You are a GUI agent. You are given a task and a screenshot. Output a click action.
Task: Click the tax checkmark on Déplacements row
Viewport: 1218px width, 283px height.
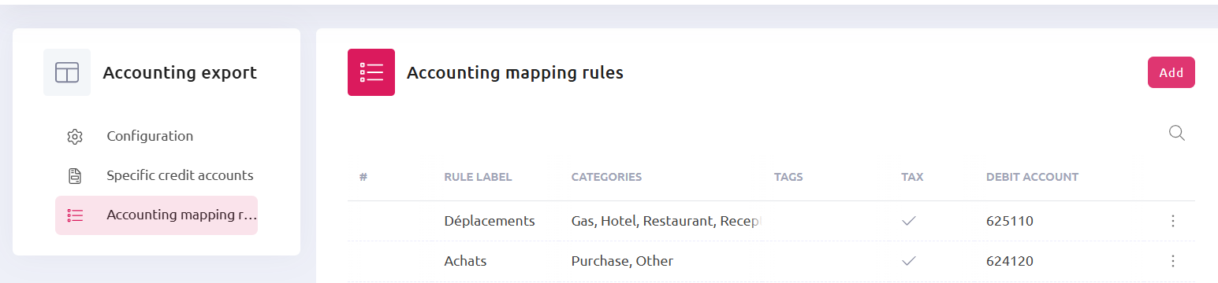pyautogui.click(x=909, y=222)
